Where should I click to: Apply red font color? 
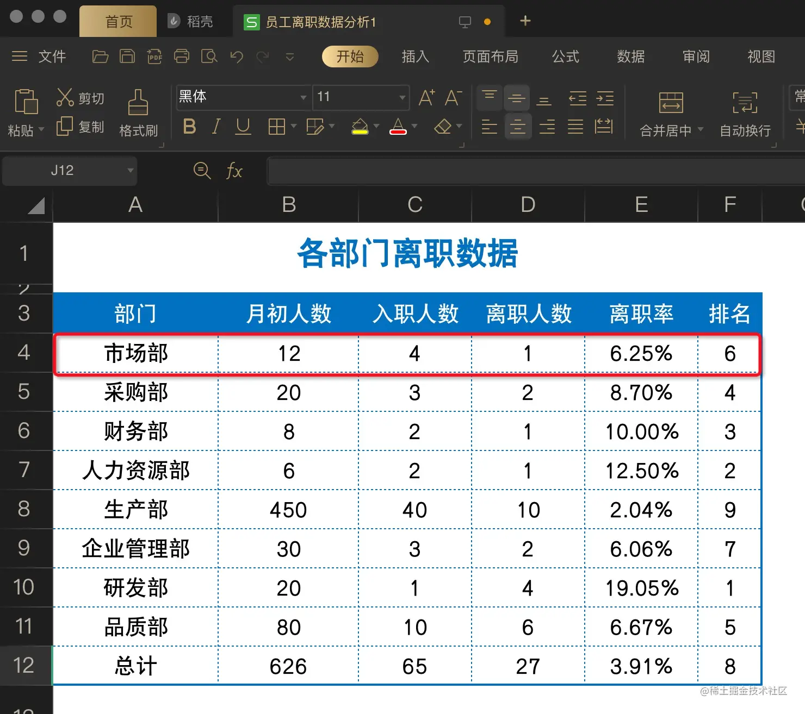(x=398, y=127)
